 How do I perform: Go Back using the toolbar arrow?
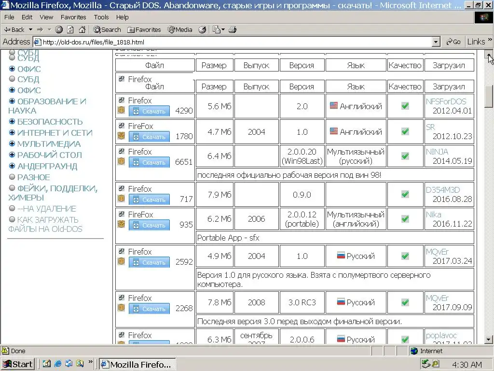(x=14, y=29)
